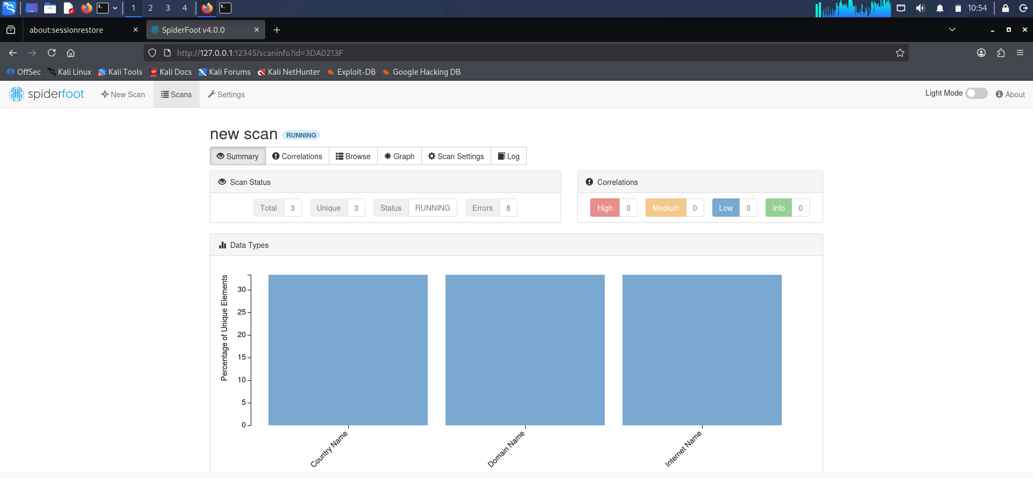Open the volume control in system tray
The image size is (1033, 478).
(921, 8)
